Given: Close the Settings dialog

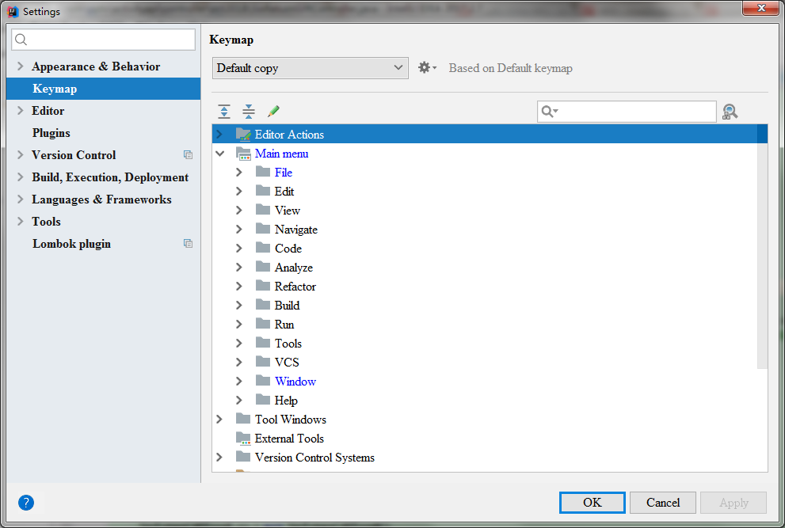Looking at the screenshot, I should (761, 8).
